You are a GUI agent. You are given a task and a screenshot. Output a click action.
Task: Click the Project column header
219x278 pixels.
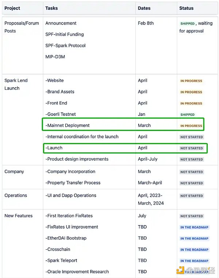(12, 8)
